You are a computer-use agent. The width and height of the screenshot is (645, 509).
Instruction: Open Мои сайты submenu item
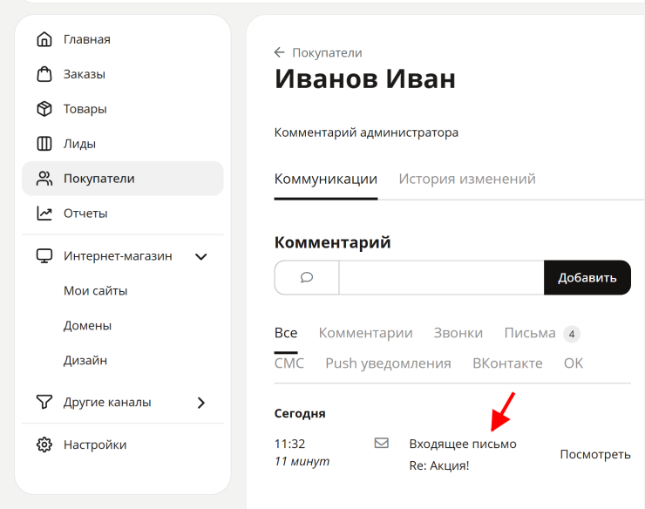[x=95, y=291]
